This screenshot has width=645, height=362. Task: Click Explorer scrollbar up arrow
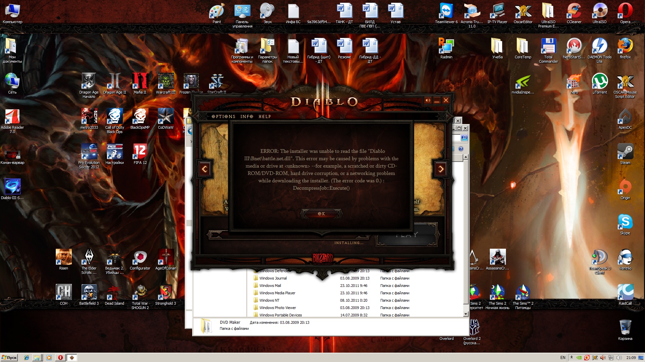pos(466,157)
